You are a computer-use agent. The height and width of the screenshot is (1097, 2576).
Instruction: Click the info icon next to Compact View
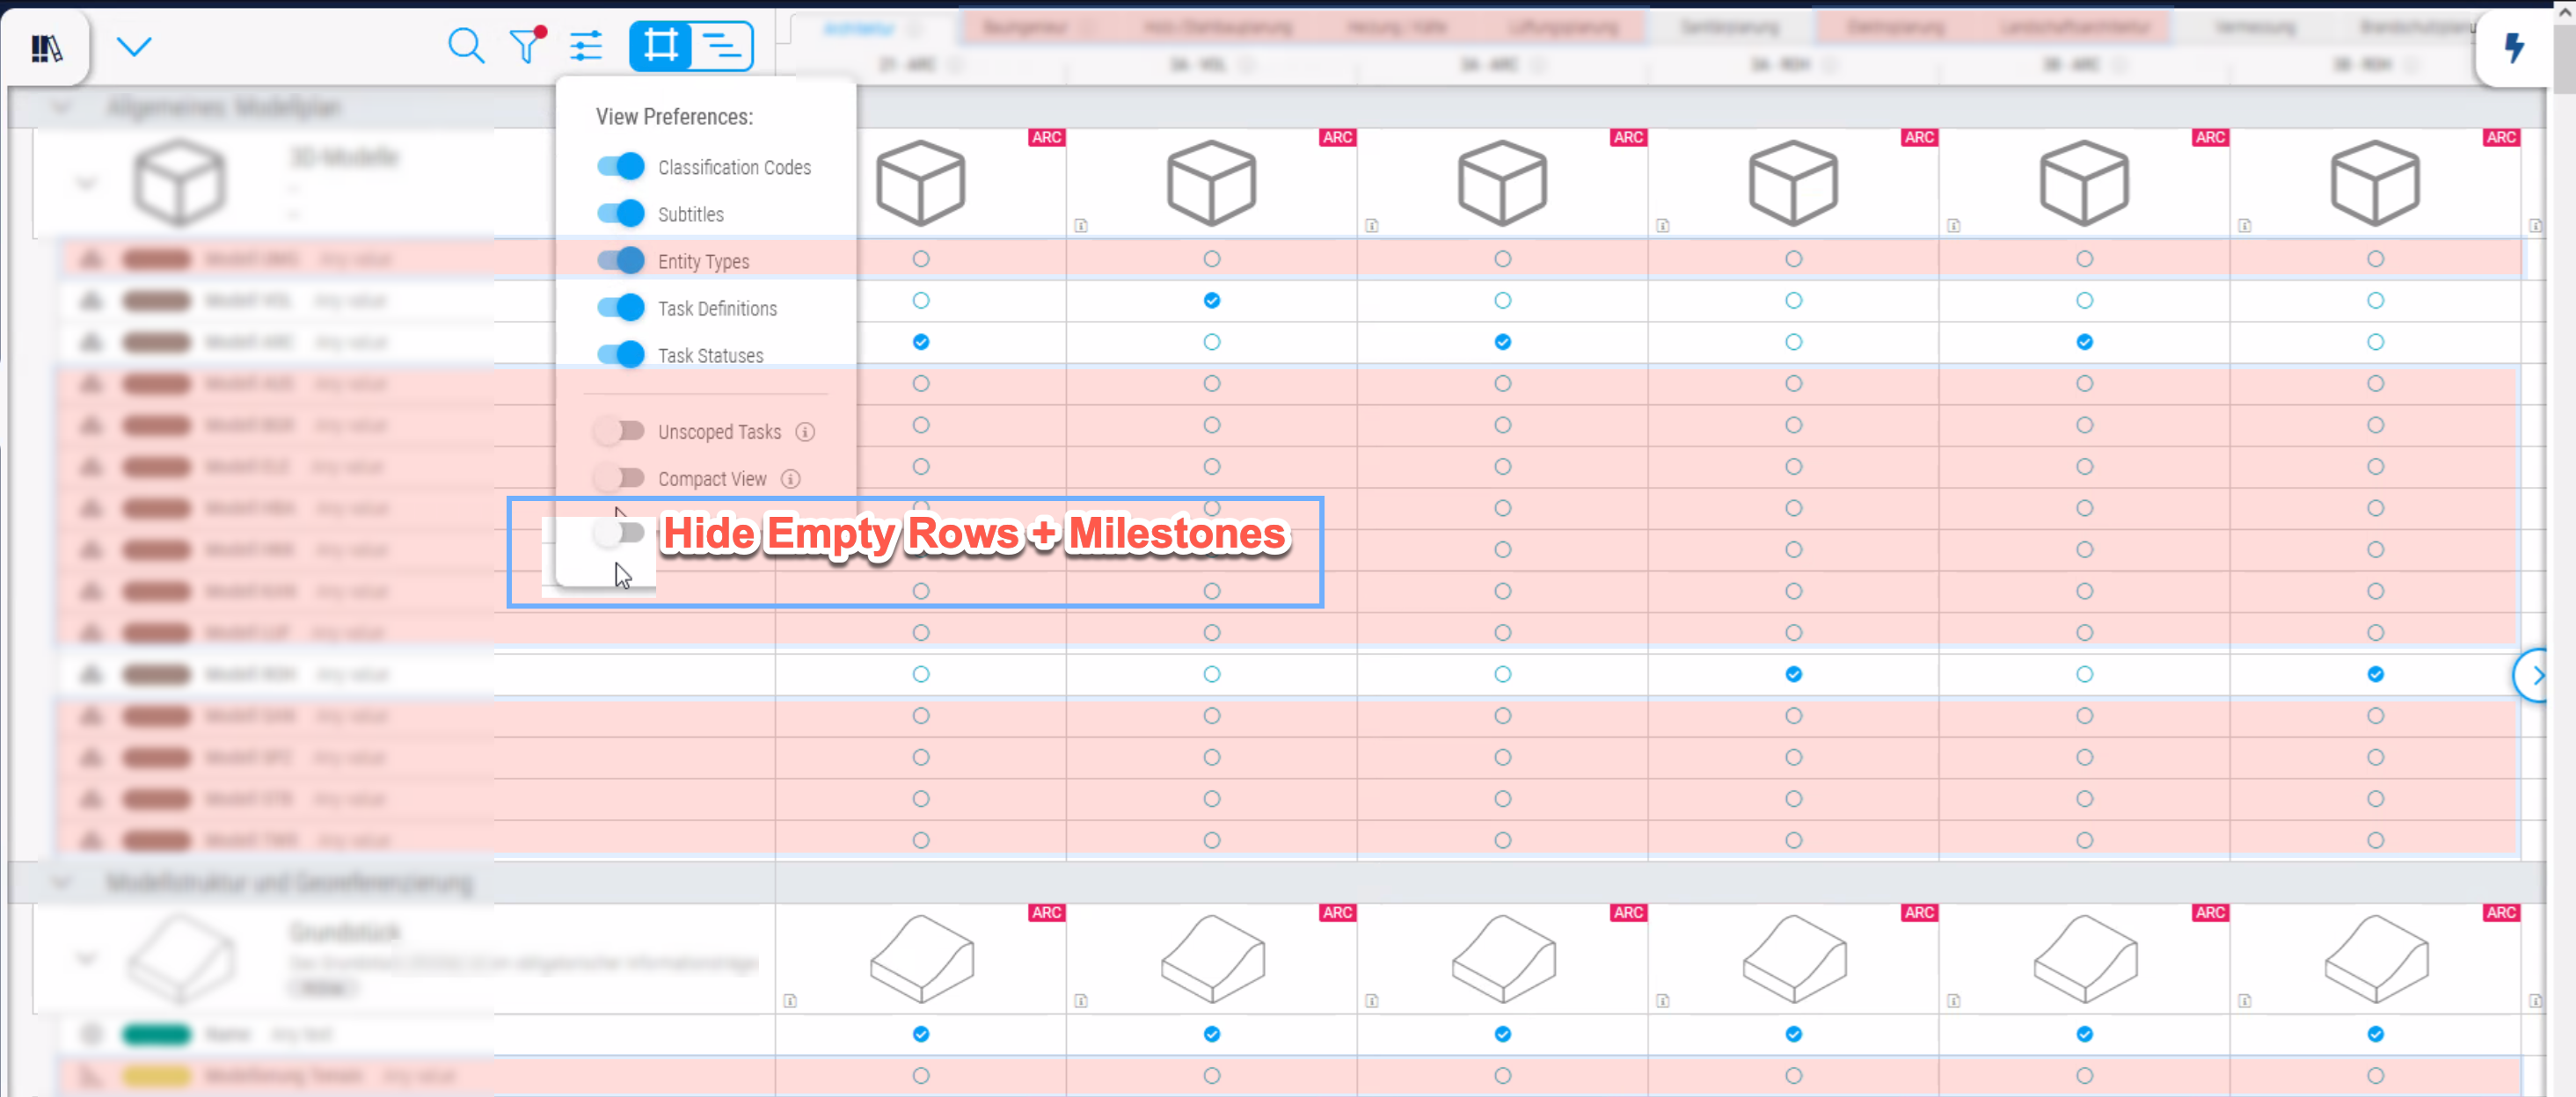point(791,478)
